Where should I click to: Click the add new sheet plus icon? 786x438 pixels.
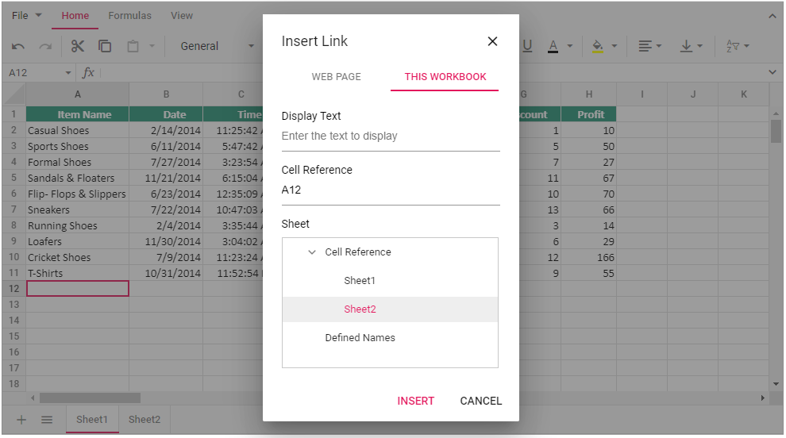[x=21, y=420]
